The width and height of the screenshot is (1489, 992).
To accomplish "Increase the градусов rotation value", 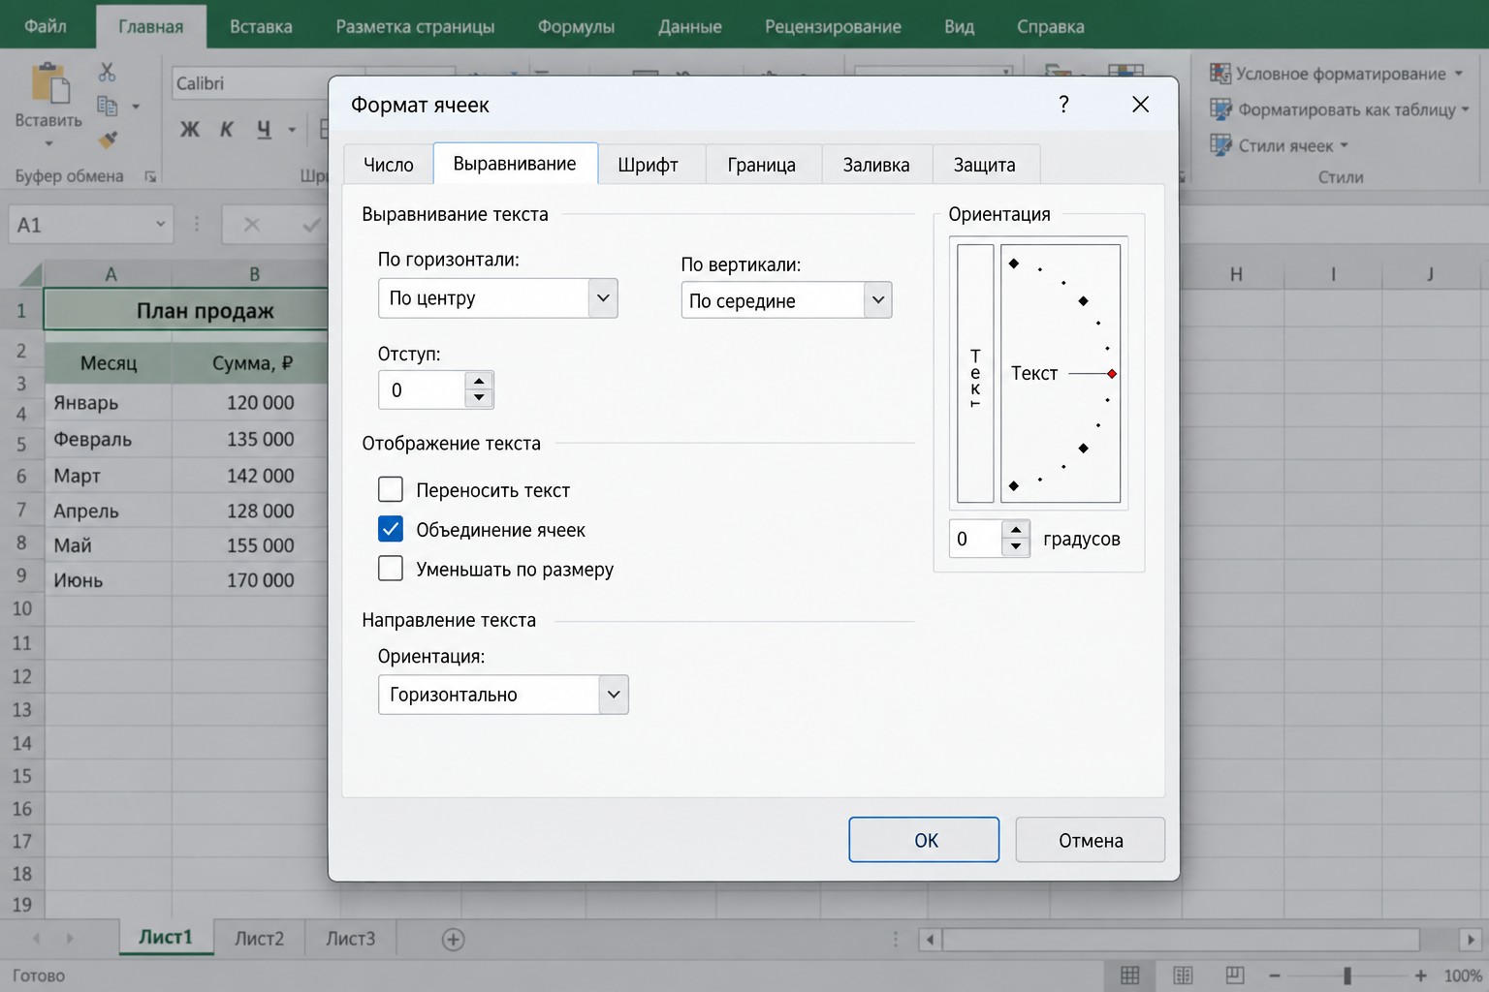I will coord(1015,530).
